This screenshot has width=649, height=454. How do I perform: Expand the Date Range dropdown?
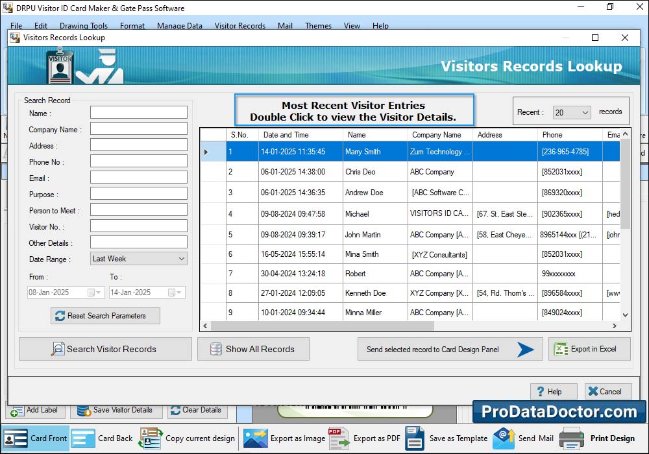[181, 259]
